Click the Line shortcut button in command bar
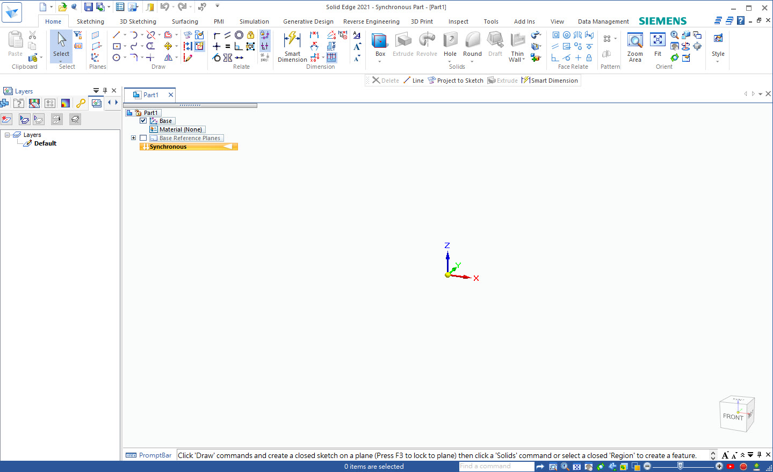773x472 pixels. 414,81
